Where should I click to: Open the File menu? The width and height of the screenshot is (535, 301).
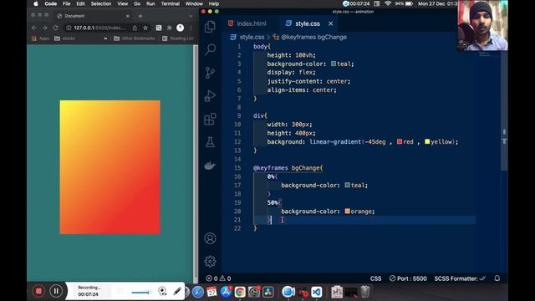click(x=67, y=3)
